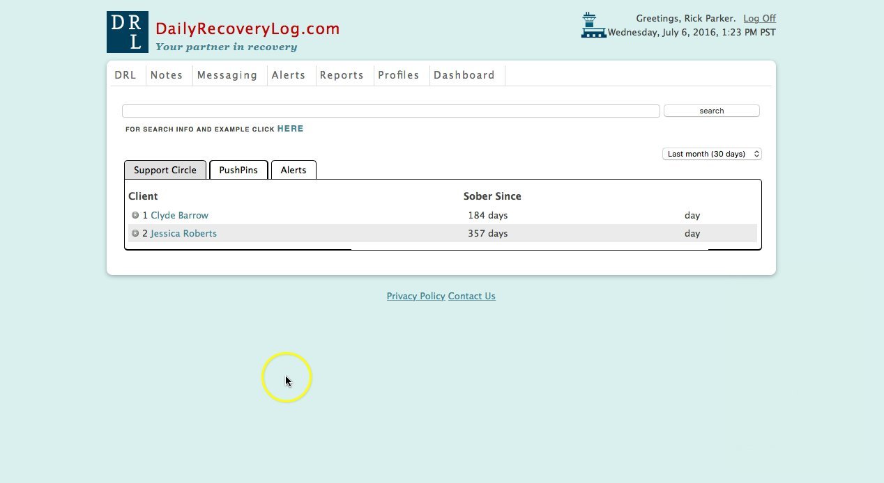Click the search button
Viewport: 884px width, 483px height.
click(712, 111)
